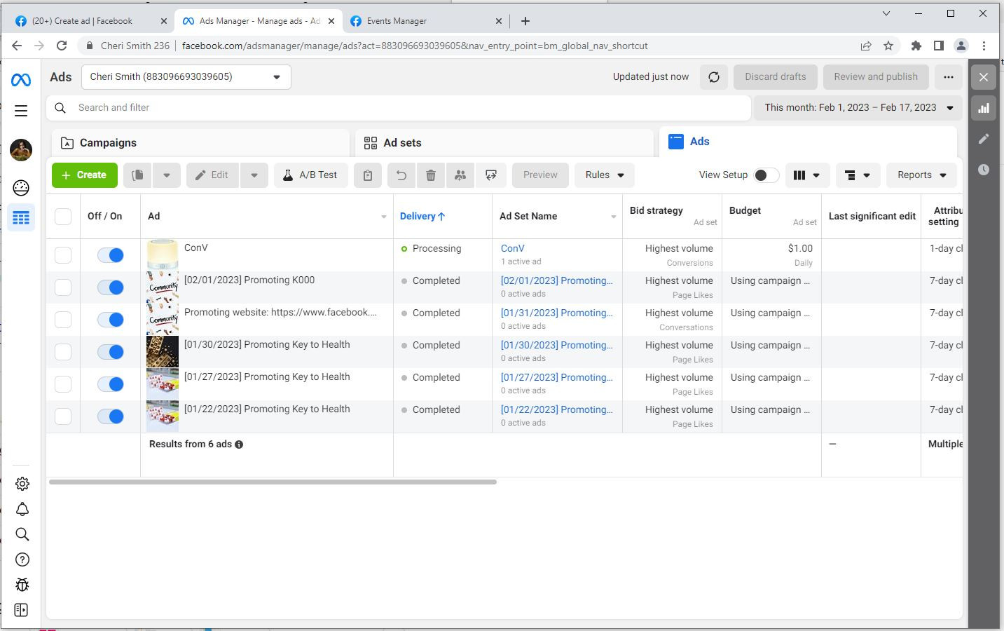Open the Cheri Smith account dropdown
The width and height of the screenshot is (1004, 631).
tap(186, 77)
